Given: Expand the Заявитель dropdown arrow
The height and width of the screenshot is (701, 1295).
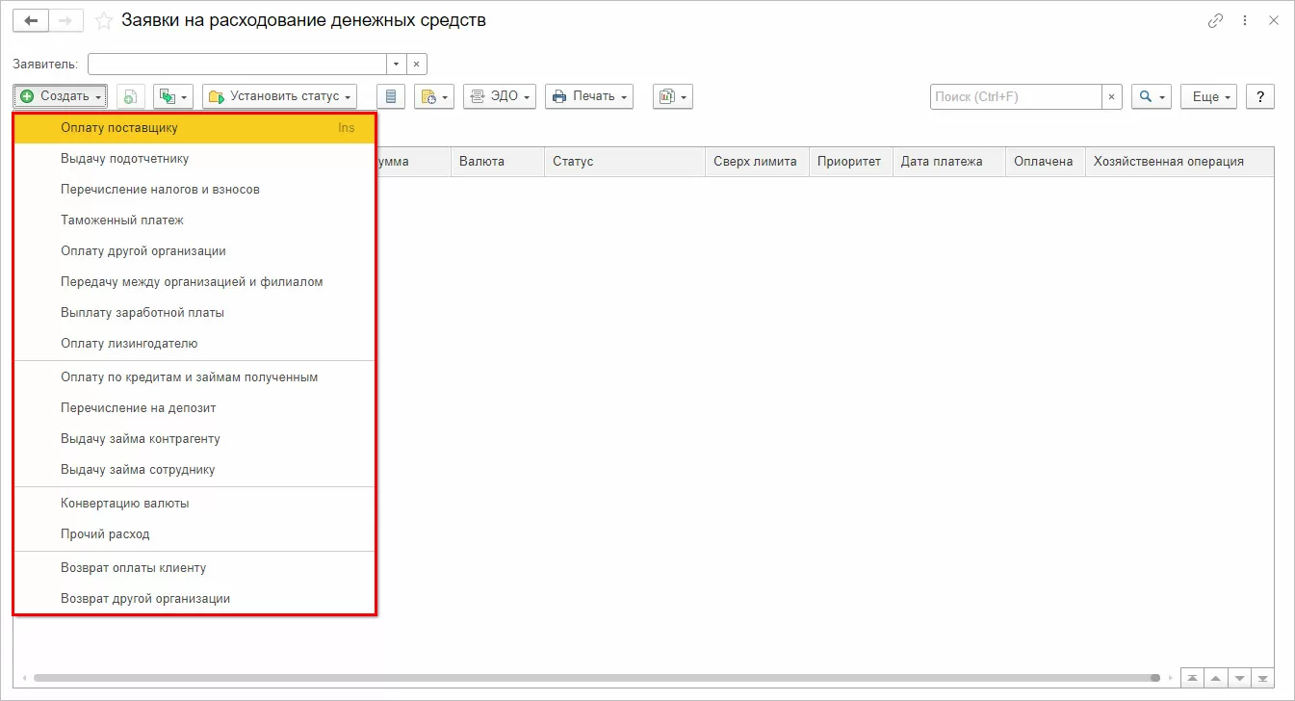Looking at the screenshot, I should tap(397, 64).
